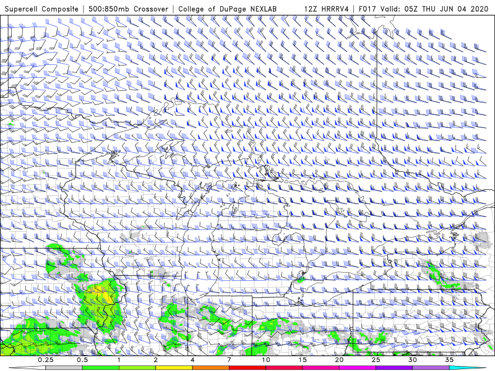Click the orange 4–7 color bar segment
The height and width of the screenshot is (371, 495).
point(210,368)
